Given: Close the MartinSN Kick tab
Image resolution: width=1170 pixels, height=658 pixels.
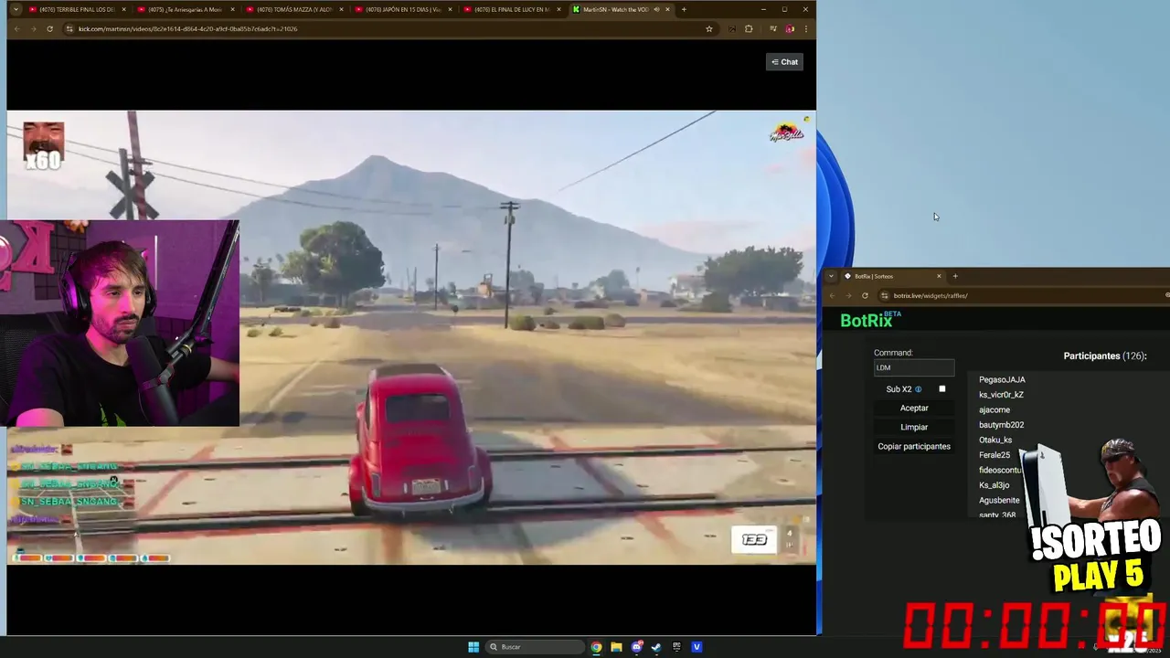Looking at the screenshot, I should [x=668, y=9].
